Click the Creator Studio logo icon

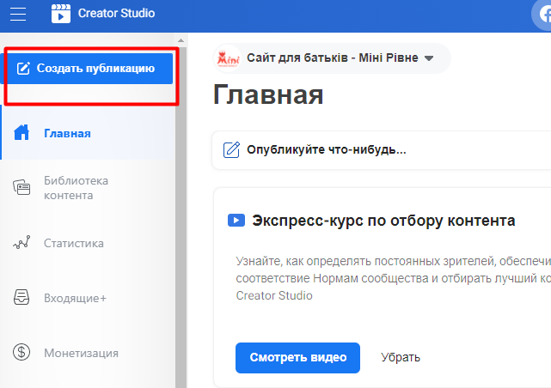tap(61, 14)
